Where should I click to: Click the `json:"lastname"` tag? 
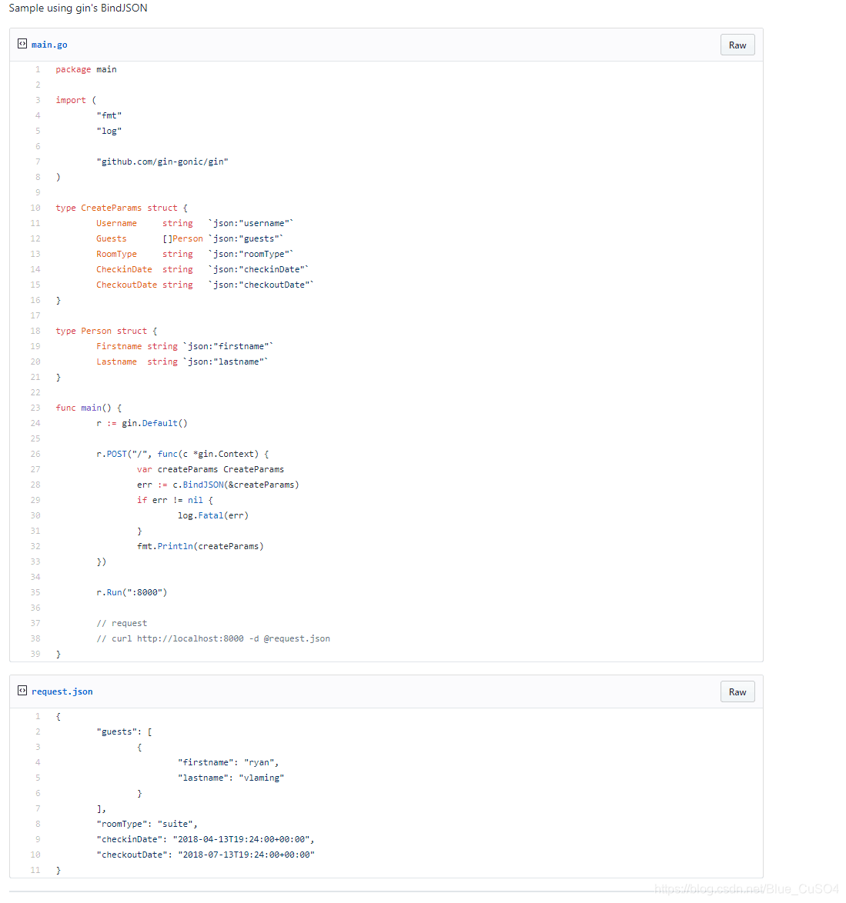tap(226, 362)
